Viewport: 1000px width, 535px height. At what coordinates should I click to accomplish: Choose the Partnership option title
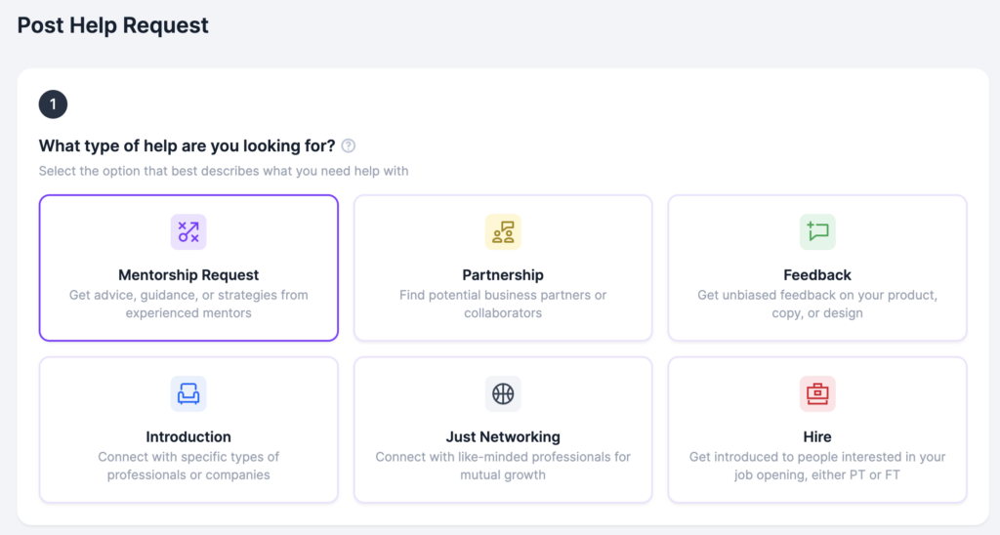503,275
